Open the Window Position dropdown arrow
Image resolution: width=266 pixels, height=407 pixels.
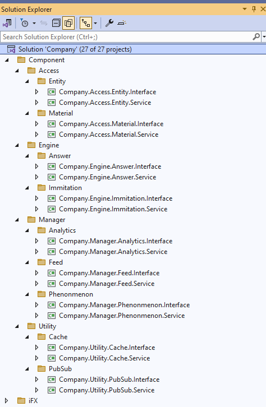click(x=245, y=9)
